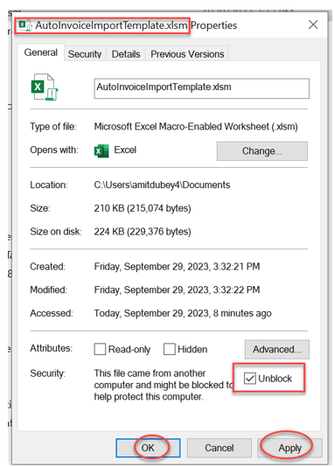Click the dialog title AutoInvoiceImportTemplate.xlsm Properties
Viewport: 334px width, 467px height.
tap(136, 25)
